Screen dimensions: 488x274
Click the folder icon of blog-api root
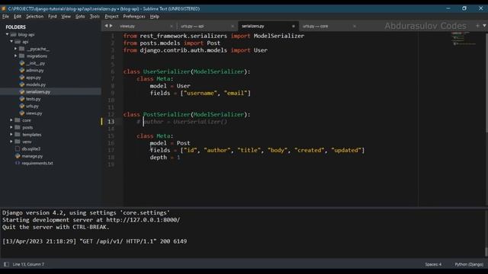point(14,34)
